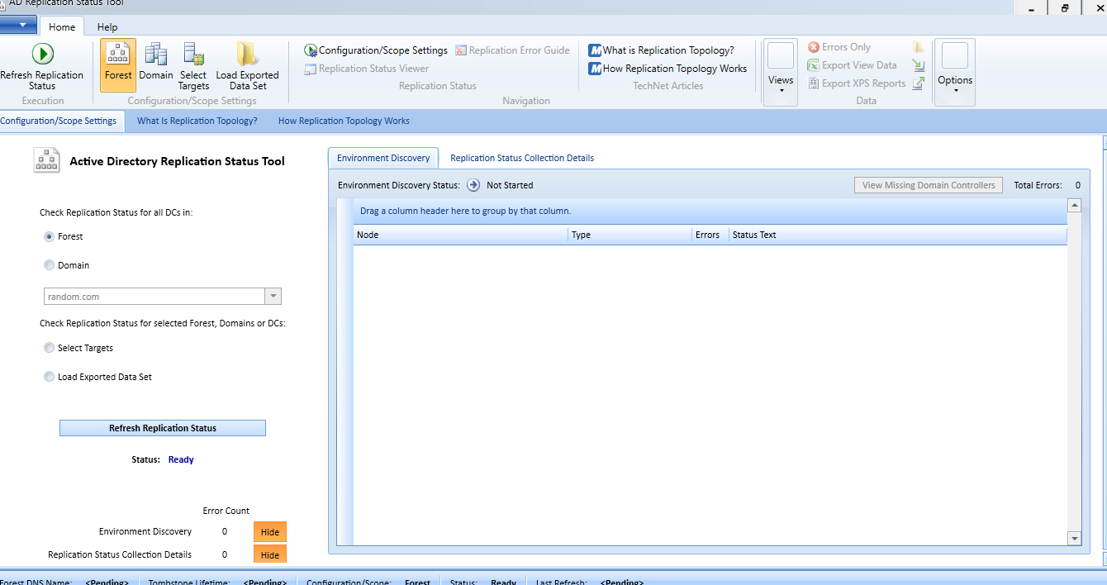
Task: Expand the Options dropdown
Action: [955, 72]
